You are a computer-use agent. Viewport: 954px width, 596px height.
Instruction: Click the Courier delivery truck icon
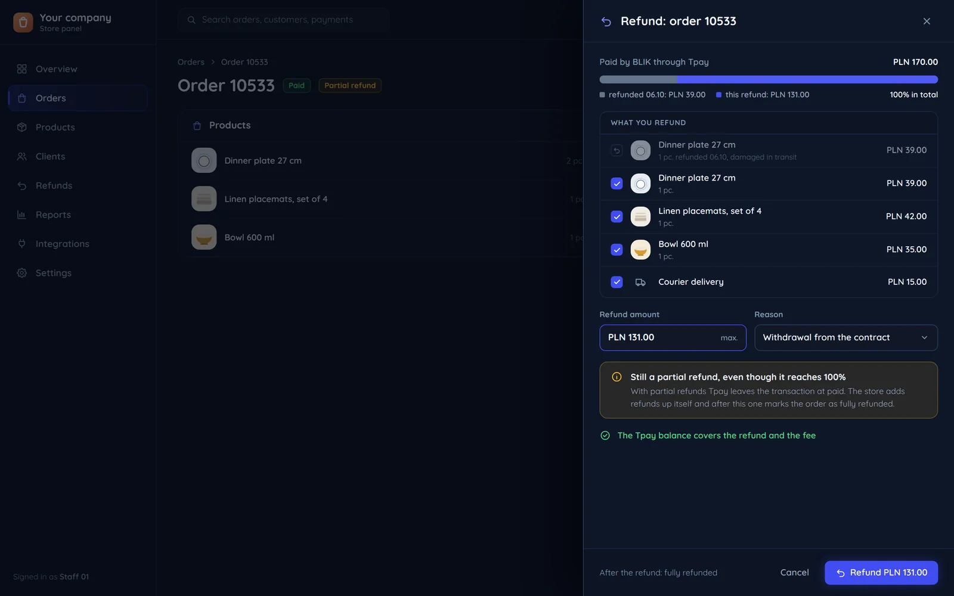click(x=640, y=283)
